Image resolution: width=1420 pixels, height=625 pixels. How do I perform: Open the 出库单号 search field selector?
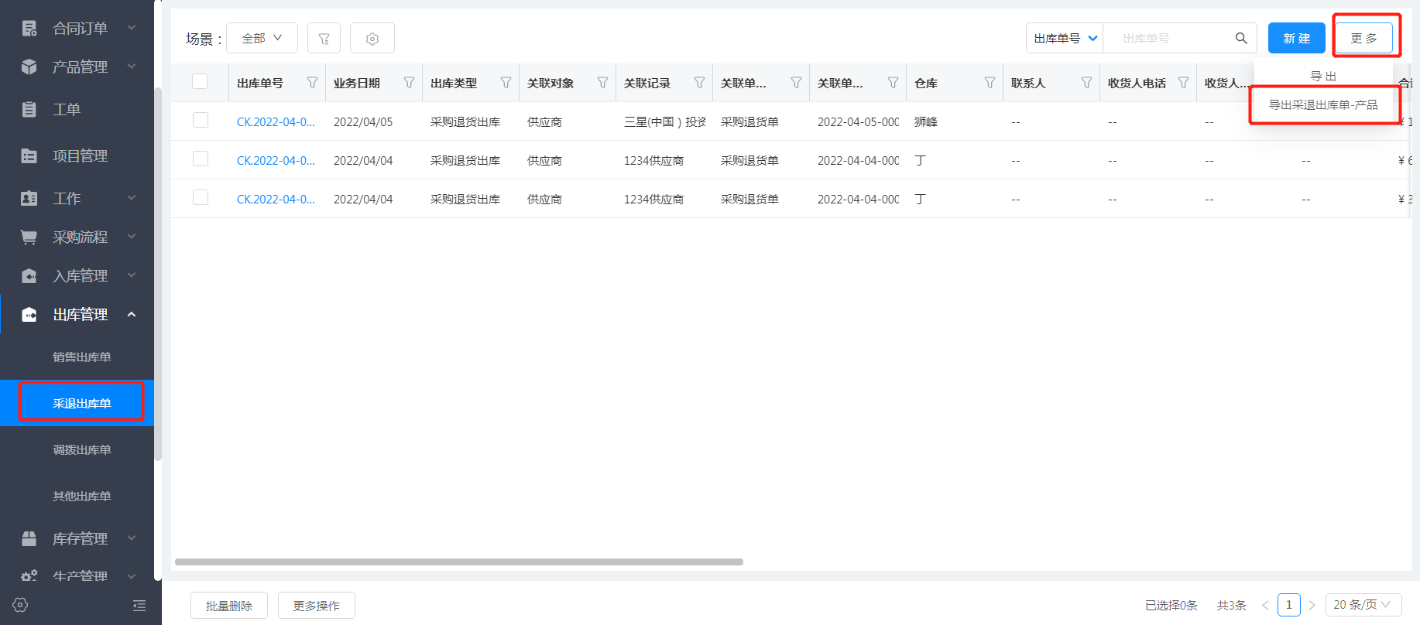click(x=1065, y=38)
